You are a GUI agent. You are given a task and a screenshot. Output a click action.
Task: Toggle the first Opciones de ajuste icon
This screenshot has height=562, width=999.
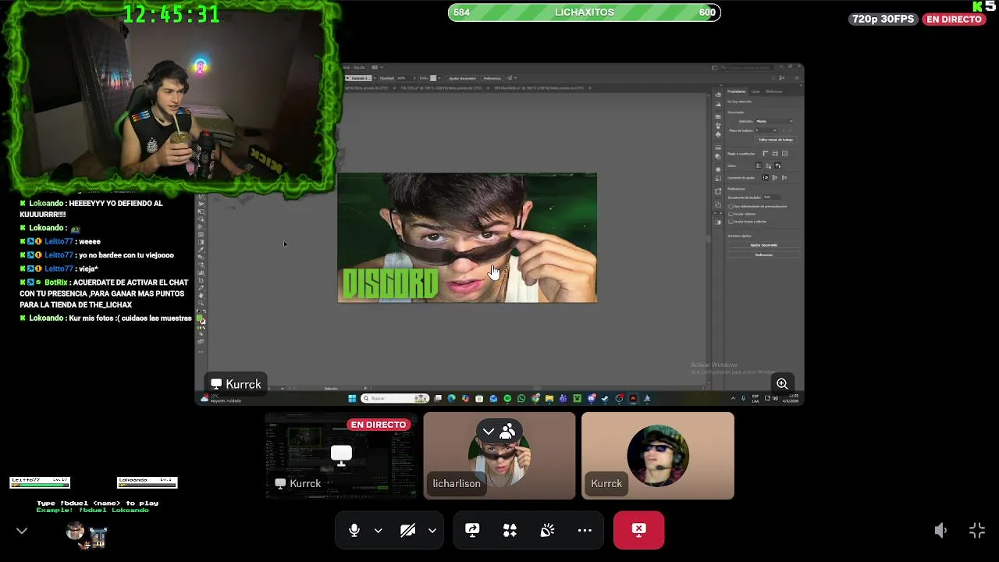click(x=765, y=177)
